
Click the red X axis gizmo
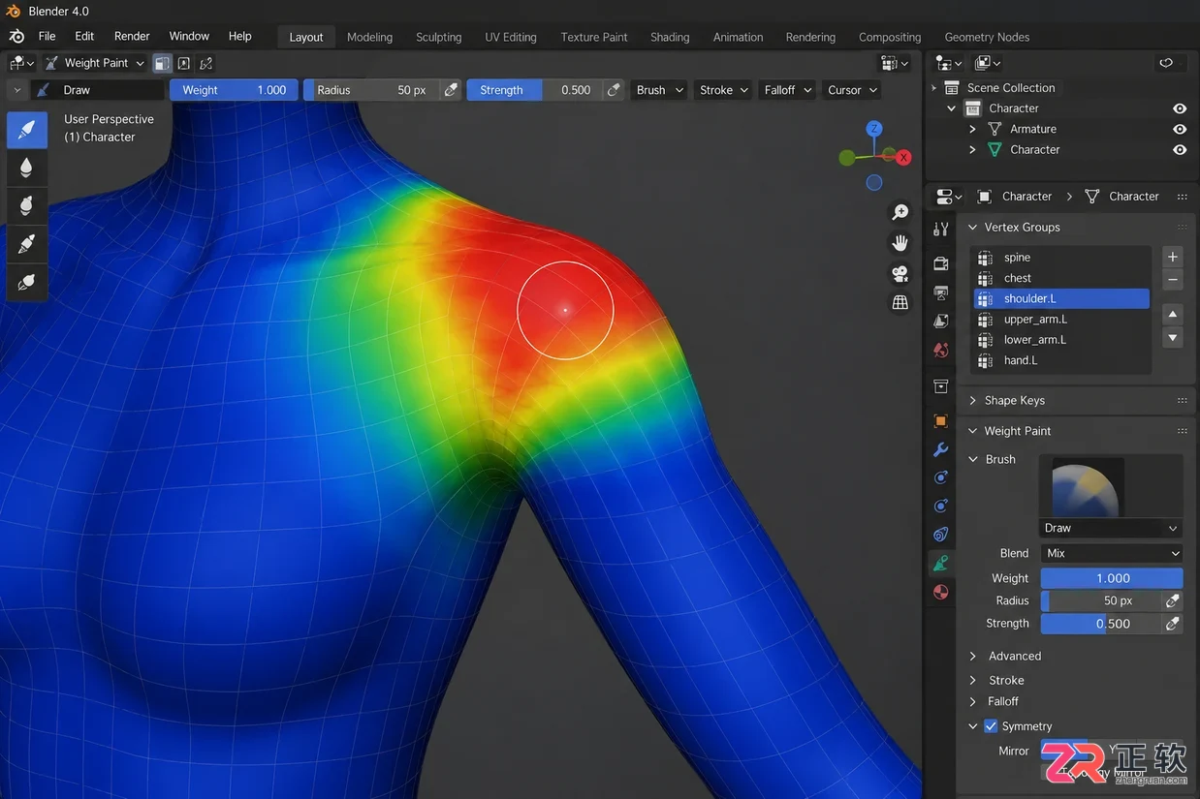903,157
